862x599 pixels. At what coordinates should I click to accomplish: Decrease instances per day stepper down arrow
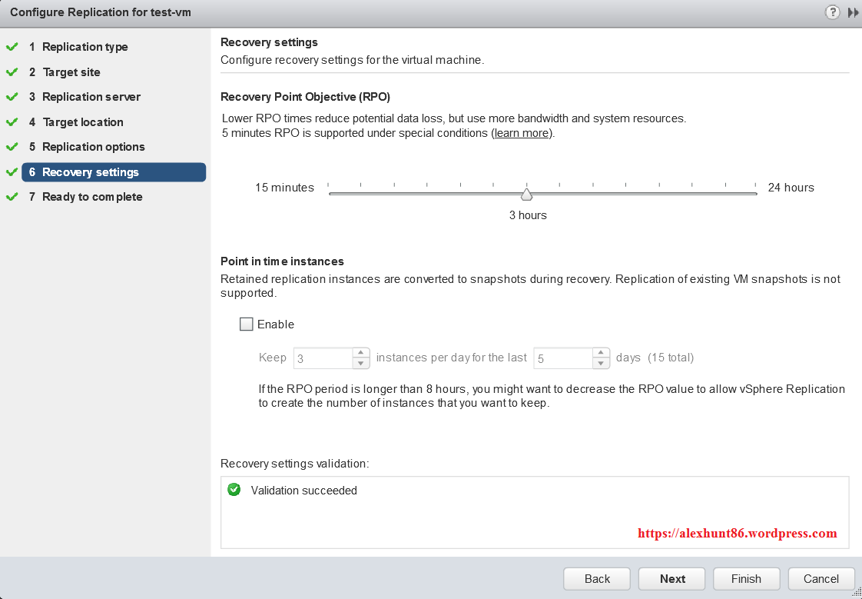point(361,363)
